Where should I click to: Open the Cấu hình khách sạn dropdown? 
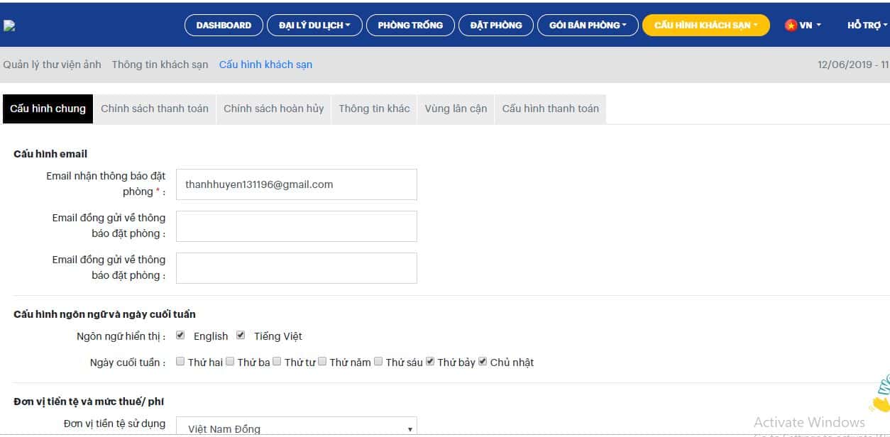[x=705, y=26]
